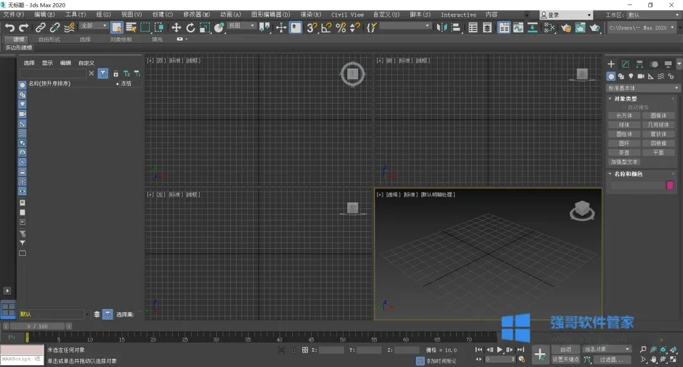The height and width of the screenshot is (367, 683).
Task: Open the 全部 selection filter dropdown
Action: [94, 26]
